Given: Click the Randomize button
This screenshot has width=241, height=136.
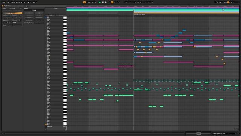Looking at the screenshot, I should (29, 20).
